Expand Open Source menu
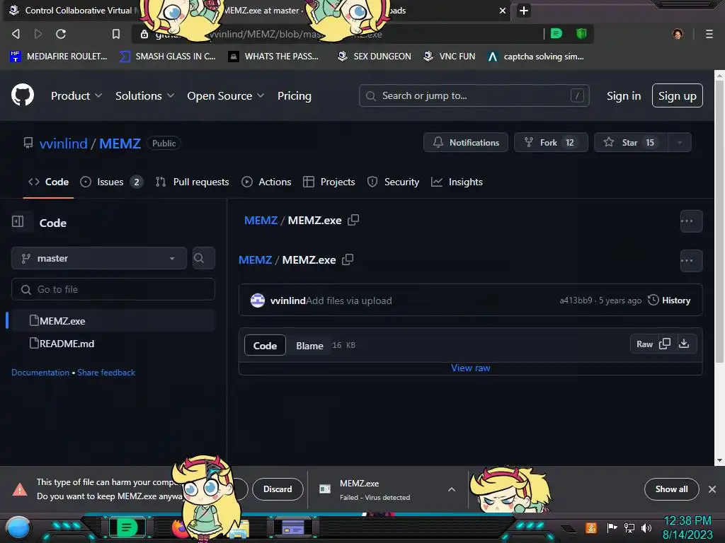The height and width of the screenshot is (543, 725). [226, 95]
